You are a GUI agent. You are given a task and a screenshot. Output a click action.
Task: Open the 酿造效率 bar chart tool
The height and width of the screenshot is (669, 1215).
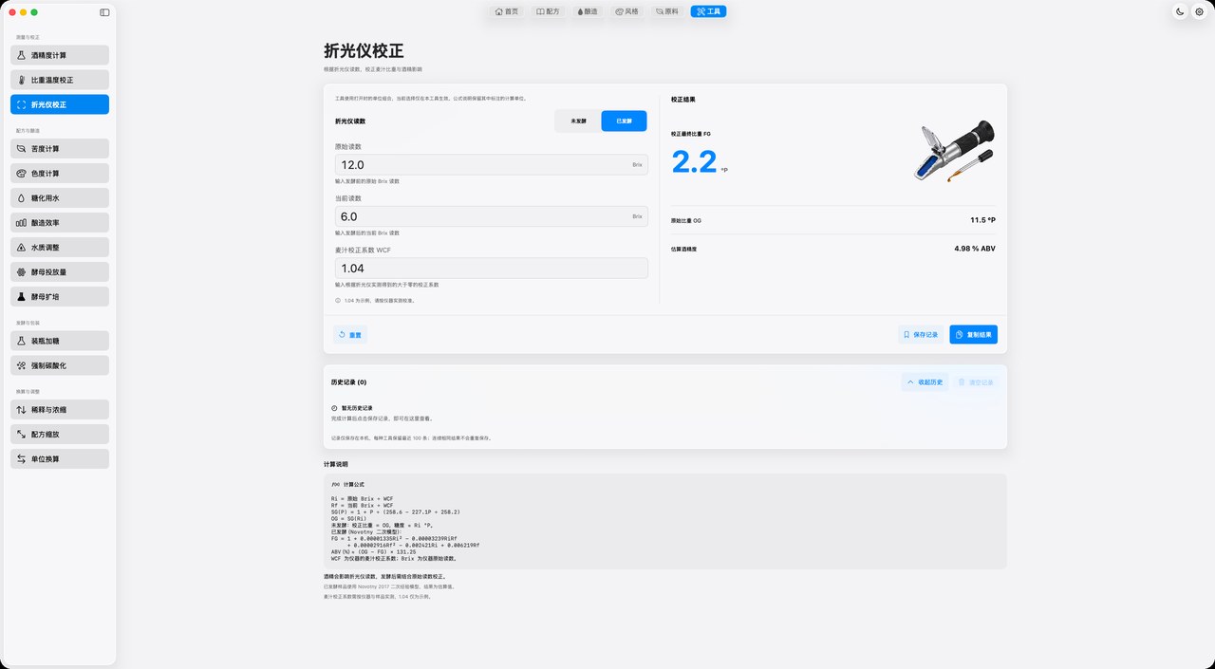click(x=60, y=223)
